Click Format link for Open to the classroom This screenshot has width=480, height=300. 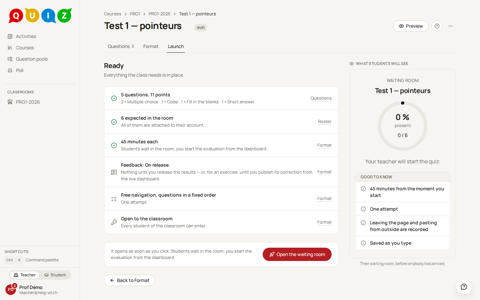point(324,222)
